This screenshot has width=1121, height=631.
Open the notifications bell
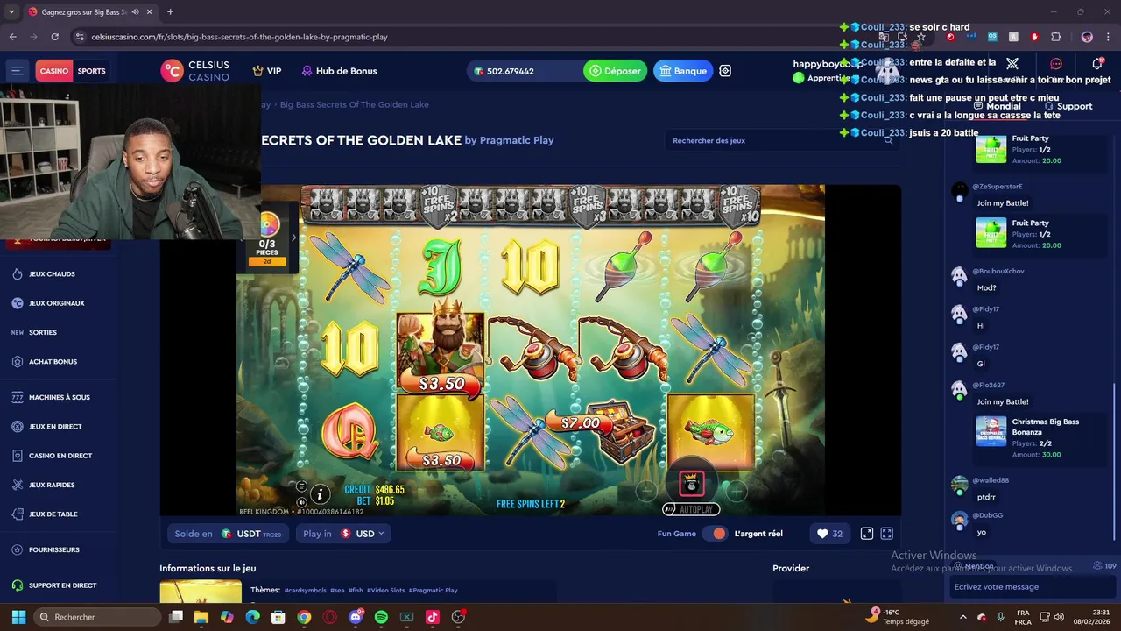pos(1097,64)
